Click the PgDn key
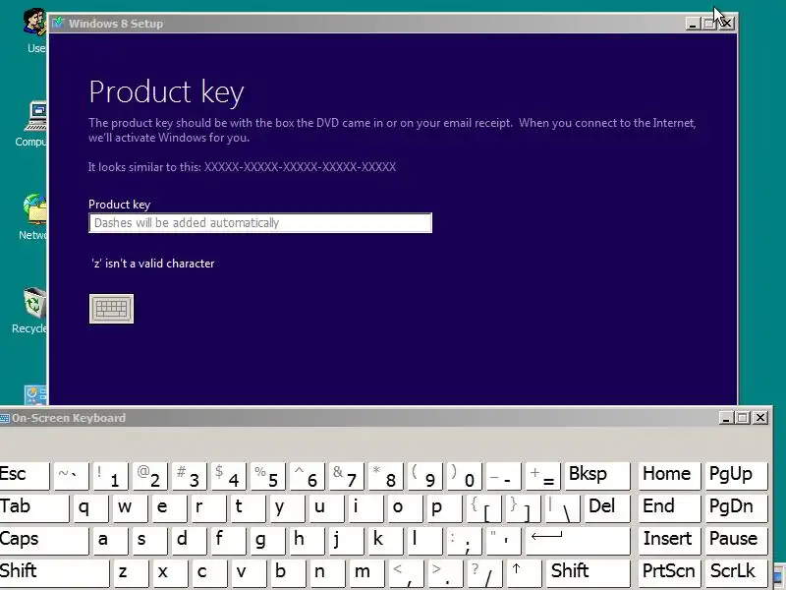 point(736,507)
